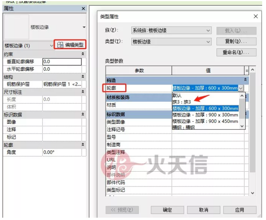266x220 pixels.
Task: Click the 角度 value field 0.00°
Action: [x=62, y=152]
